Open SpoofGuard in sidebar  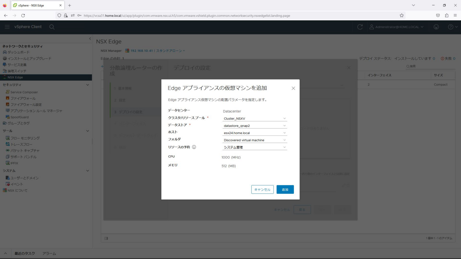pos(19,117)
